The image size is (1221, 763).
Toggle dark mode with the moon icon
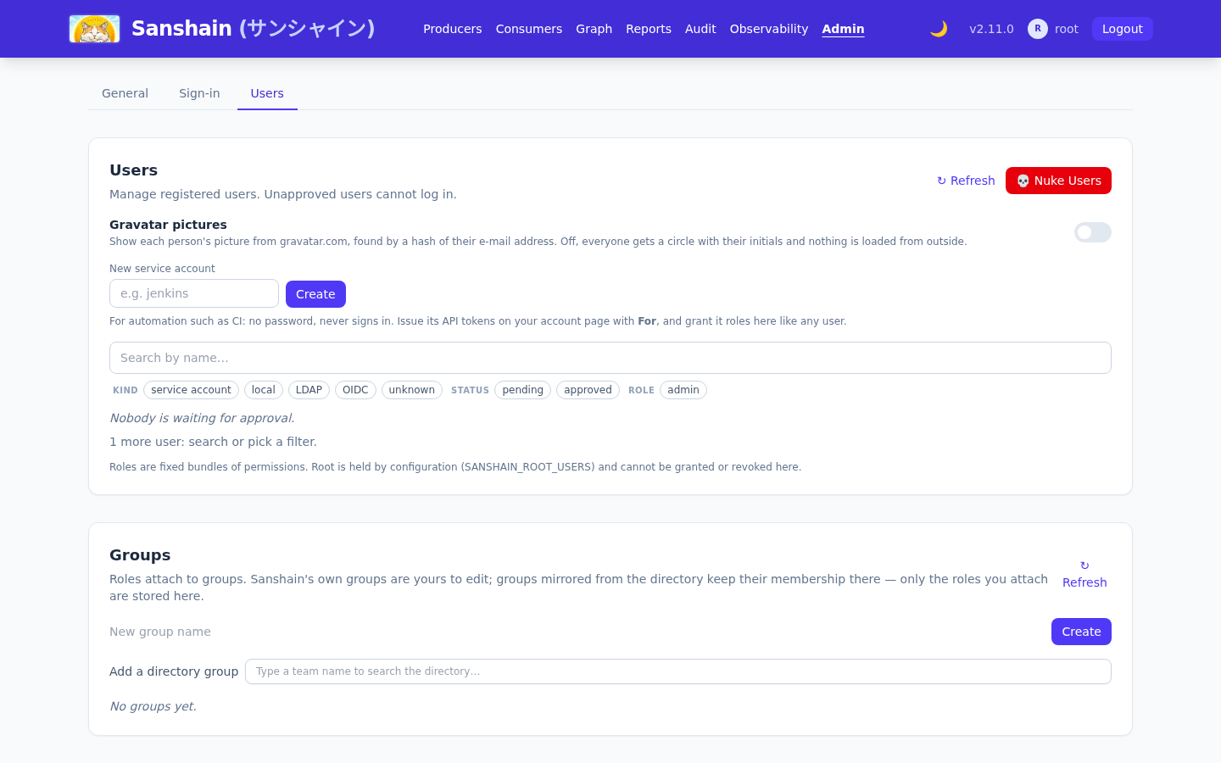click(939, 29)
